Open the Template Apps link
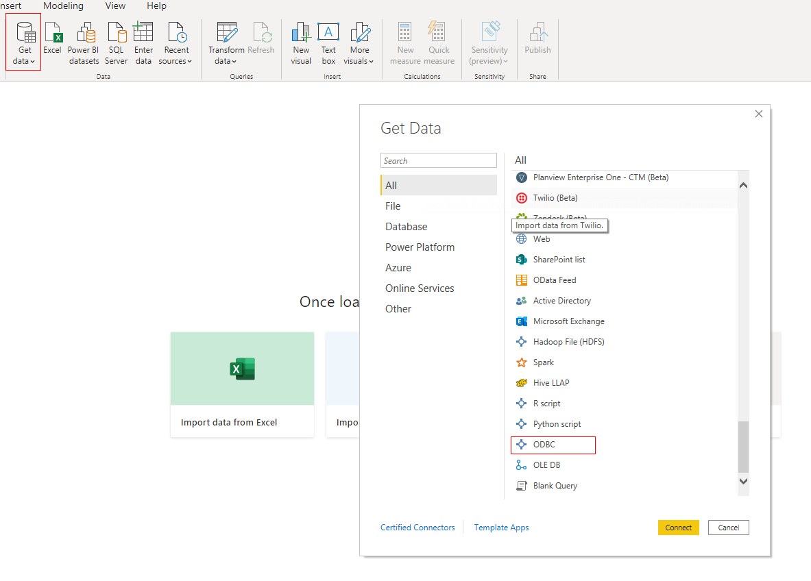 click(501, 528)
